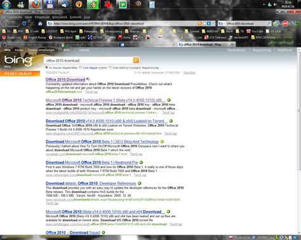Open the Torrent bookmark folder

(x=192, y=31)
